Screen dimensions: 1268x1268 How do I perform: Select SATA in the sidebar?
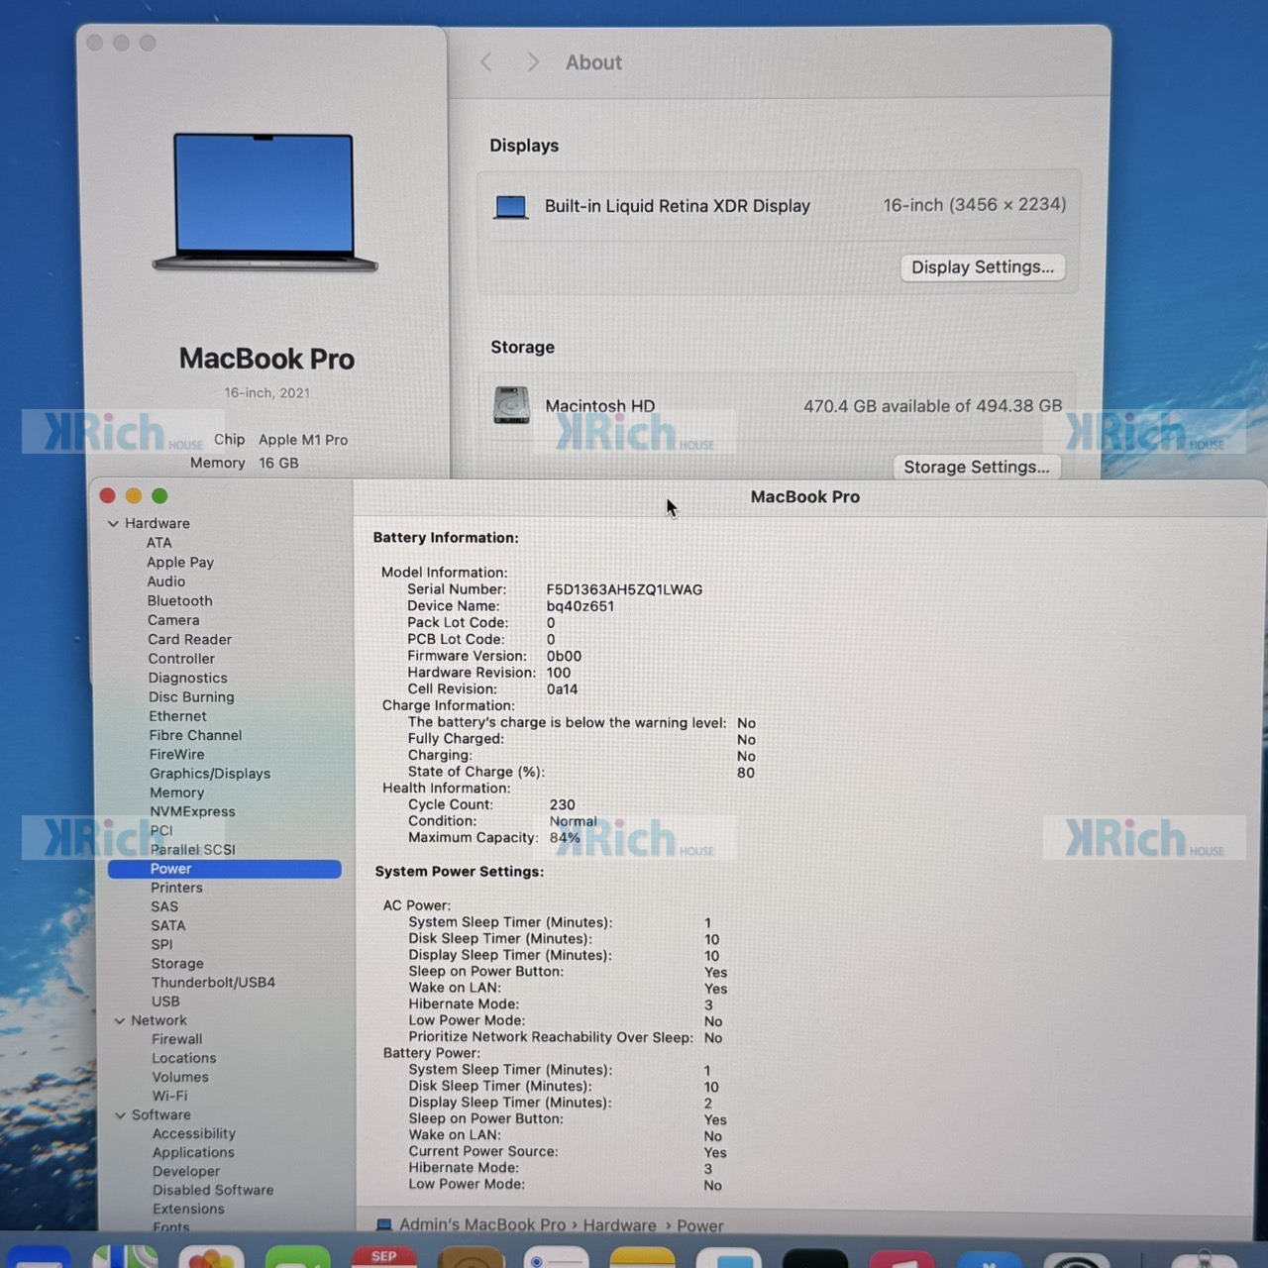pos(168,925)
